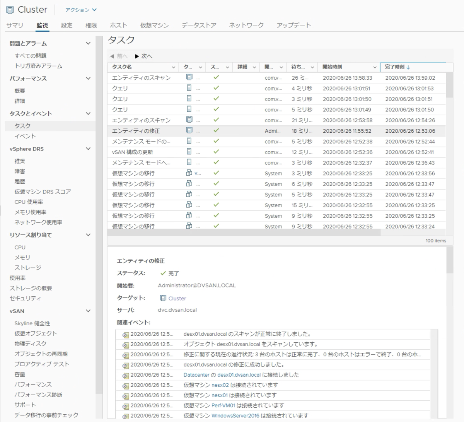Viewport: 464px width, 422px height.
Task: Open the タスク名 column filter dropdown
Action: point(174,67)
